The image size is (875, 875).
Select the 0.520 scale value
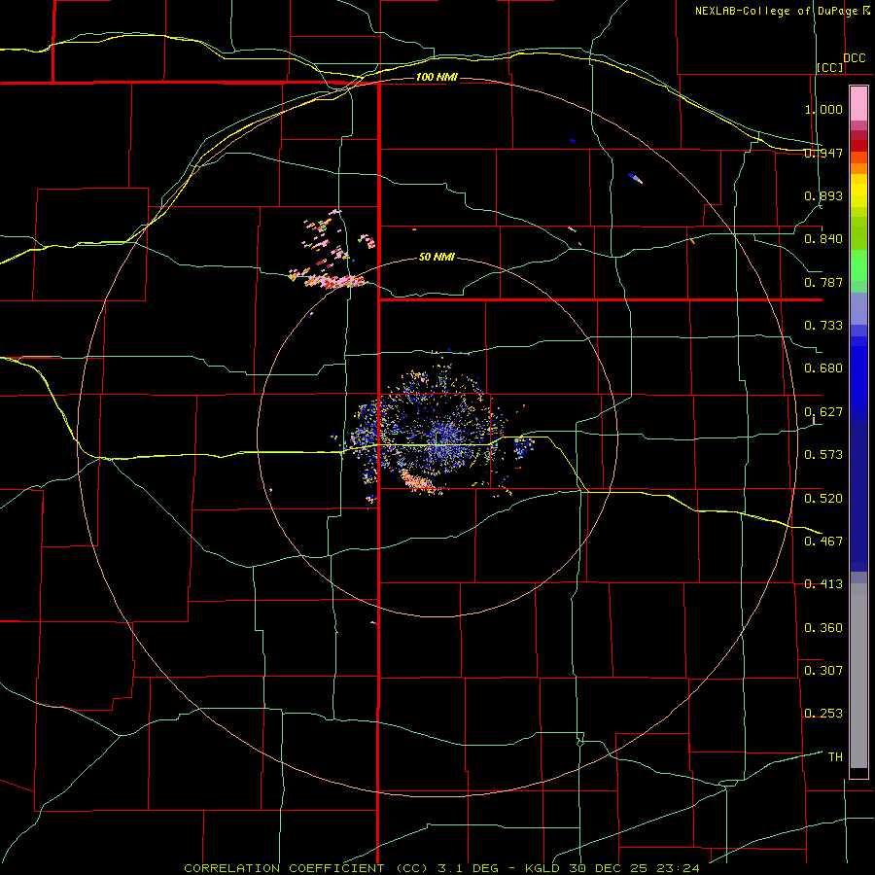pos(823,499)
